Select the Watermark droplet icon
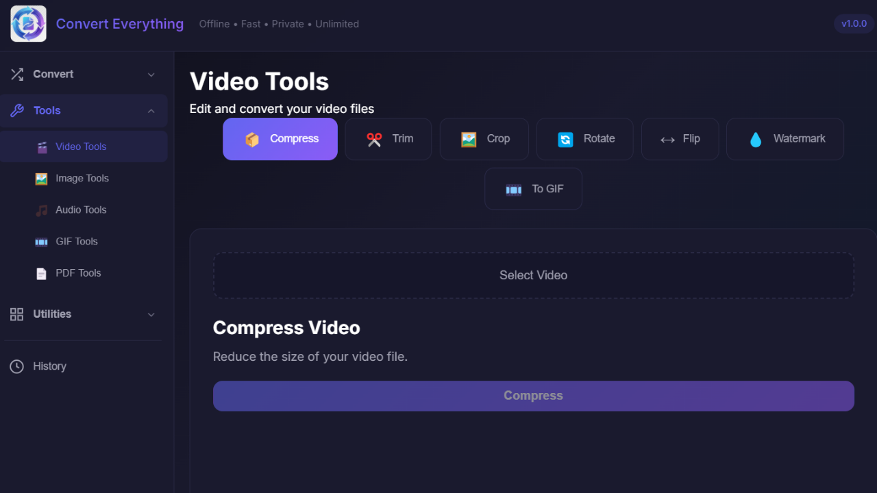 tap(756, 138)
